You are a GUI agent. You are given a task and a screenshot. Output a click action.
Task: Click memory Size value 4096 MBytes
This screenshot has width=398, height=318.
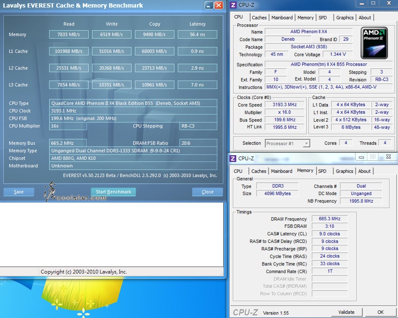point(277,193)
